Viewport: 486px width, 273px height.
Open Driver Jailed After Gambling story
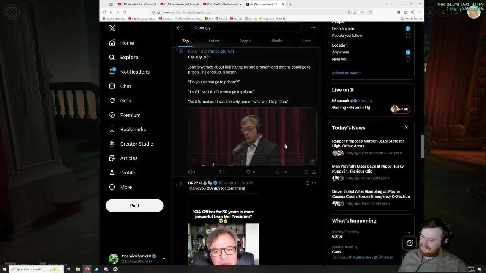(x=371, y=194)
